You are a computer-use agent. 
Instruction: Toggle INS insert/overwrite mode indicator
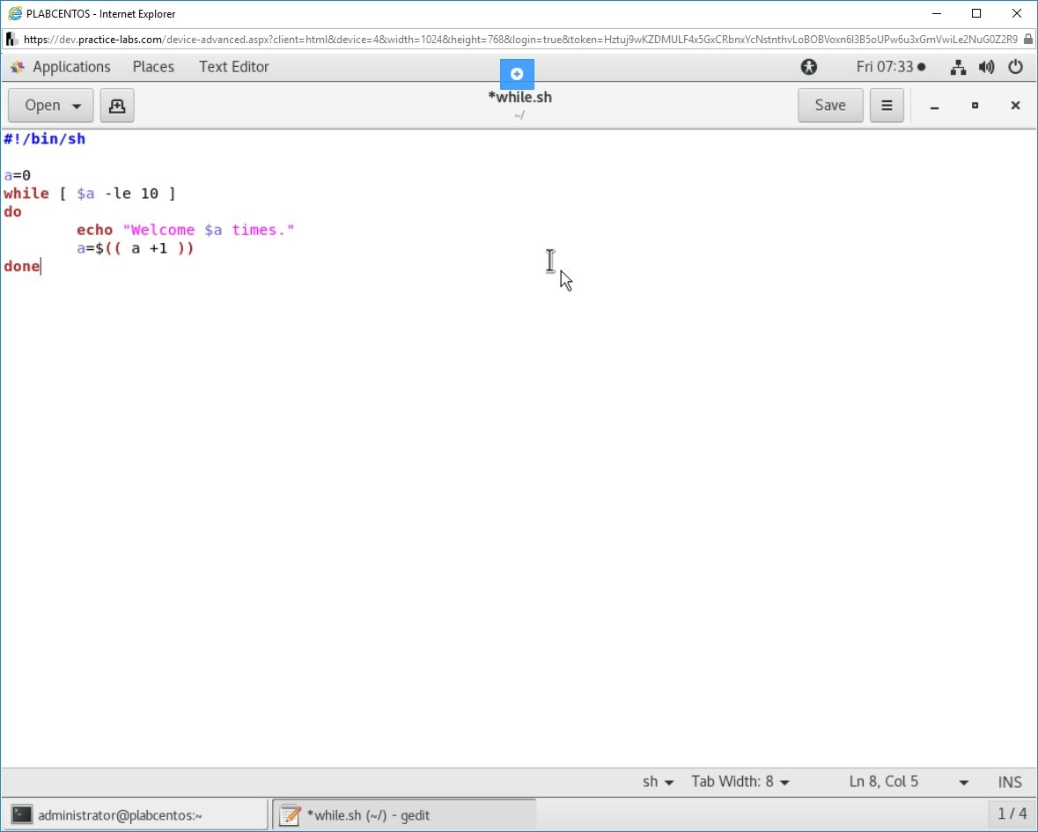[1010, 782]
